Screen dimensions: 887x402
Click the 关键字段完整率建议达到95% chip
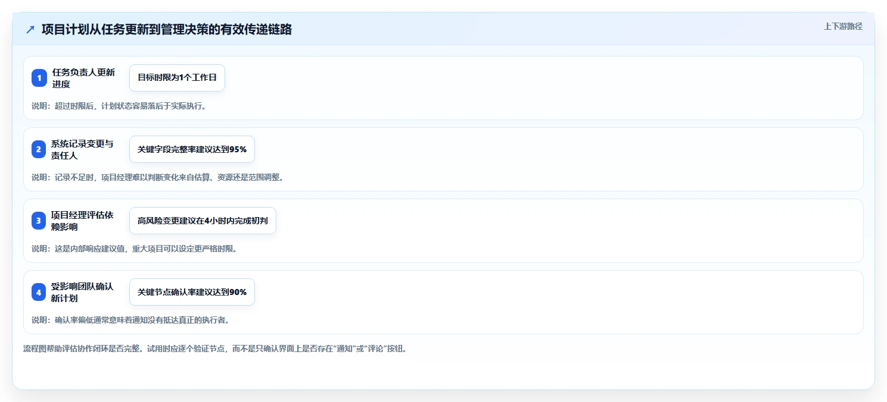[x=192, y=149]
